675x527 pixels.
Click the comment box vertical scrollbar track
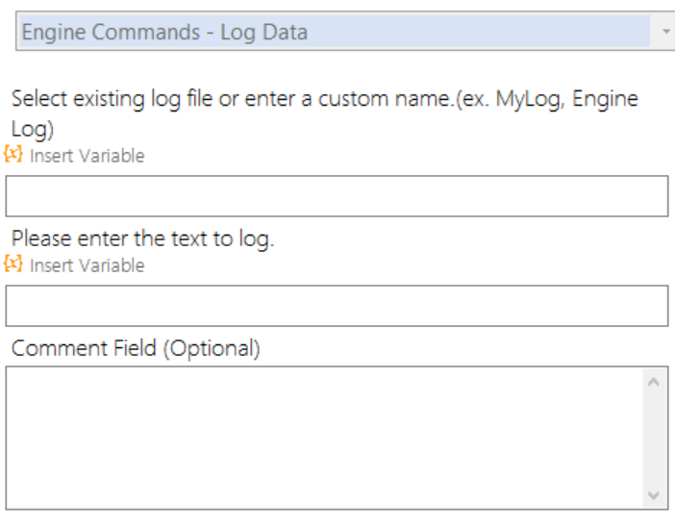(x=654, y=439)
